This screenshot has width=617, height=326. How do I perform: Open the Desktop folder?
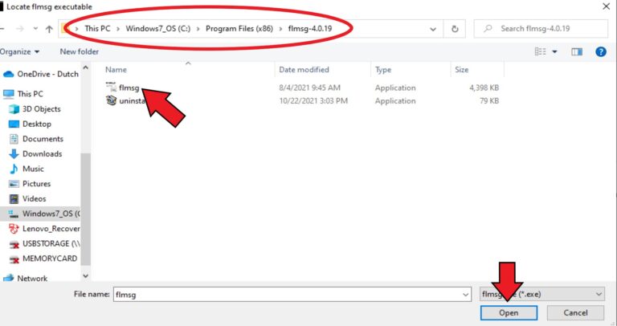30,124
